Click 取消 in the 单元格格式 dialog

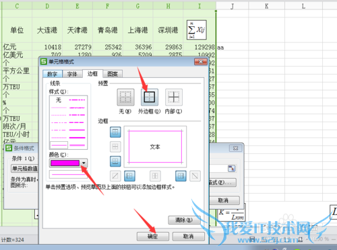click(189, 236)
